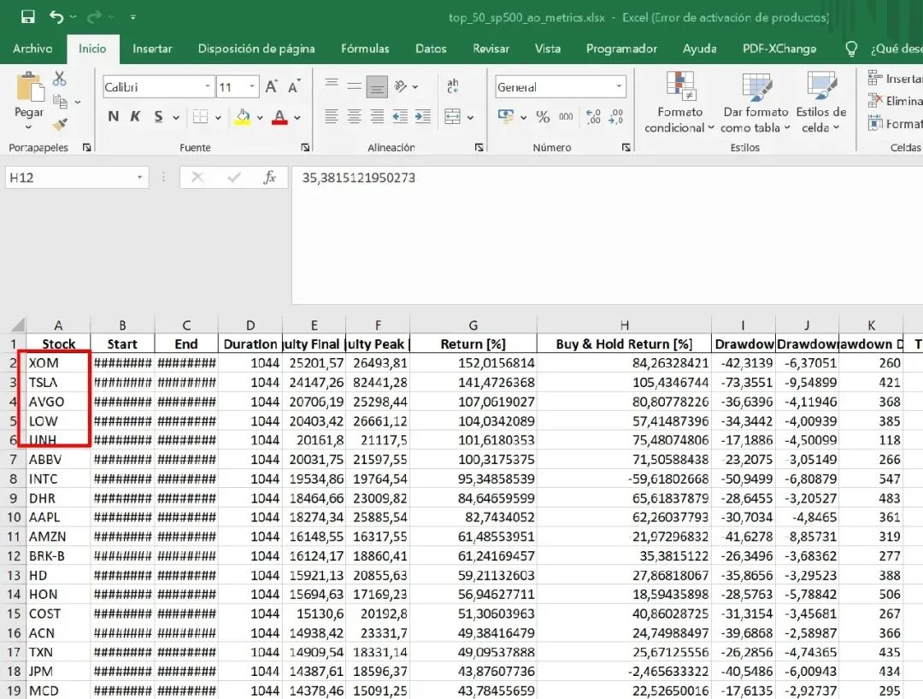Toggle italic formatting with K button
The image size is (923, 699).
tap(135, 117)
